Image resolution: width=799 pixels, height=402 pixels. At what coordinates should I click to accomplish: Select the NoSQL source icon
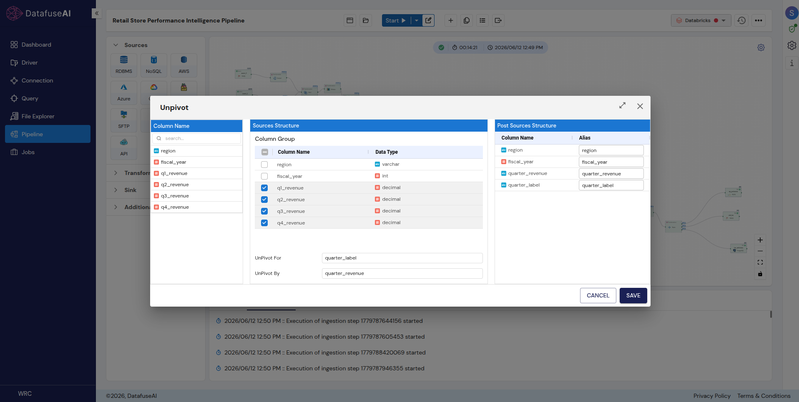pyautogui.click(x=154, y=65)
